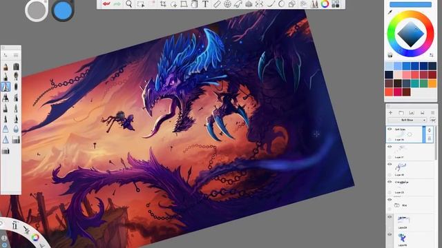Toggle the Color Editor wheel icon in toolbar

(x=325, y=4)
